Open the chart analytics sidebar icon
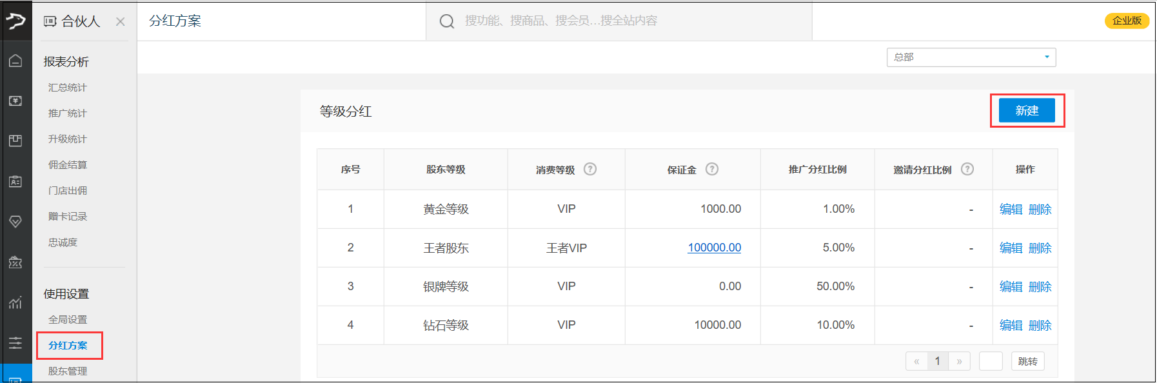Image resolution: width=1157 pixels, height=383 pixels. click(x=15, y=302)
